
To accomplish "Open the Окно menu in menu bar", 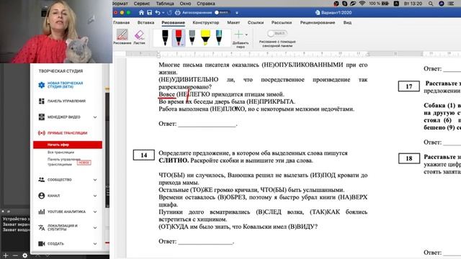I will [x=185, y=4].
